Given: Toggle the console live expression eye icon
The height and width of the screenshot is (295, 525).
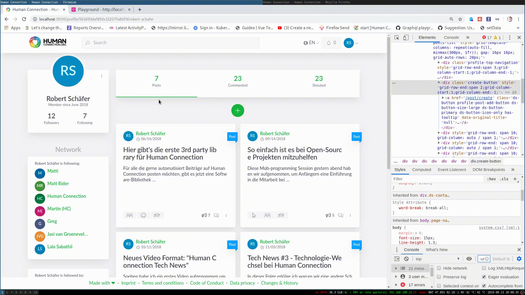Looking at the screenshot, I should coord(469,259).
